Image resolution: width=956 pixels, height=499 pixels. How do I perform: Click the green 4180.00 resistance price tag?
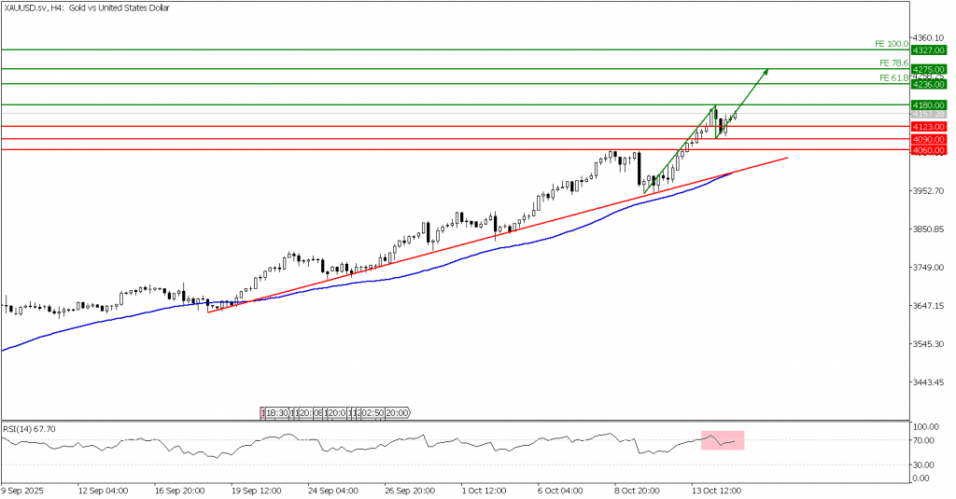[x=928, y=105]
